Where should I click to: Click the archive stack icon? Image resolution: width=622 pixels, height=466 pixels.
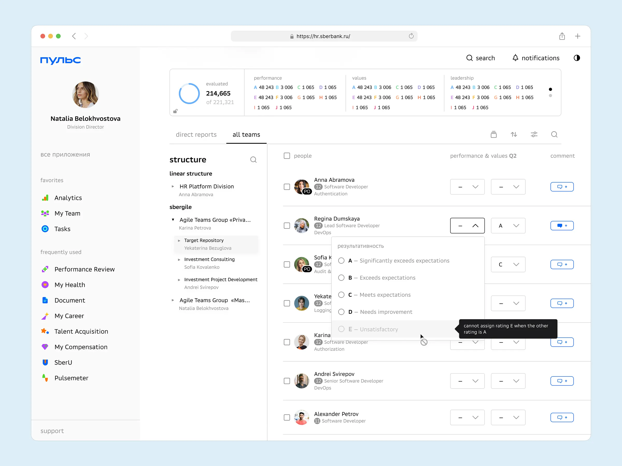tap(493, 135)
